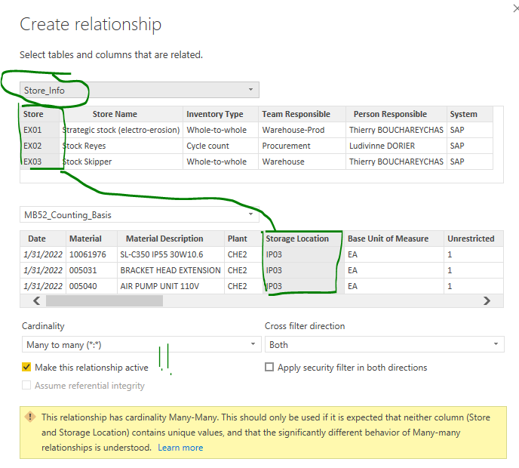Expand the Cardinality dropdown
This screenshot has width=519, height=468.
pos(140,344)
